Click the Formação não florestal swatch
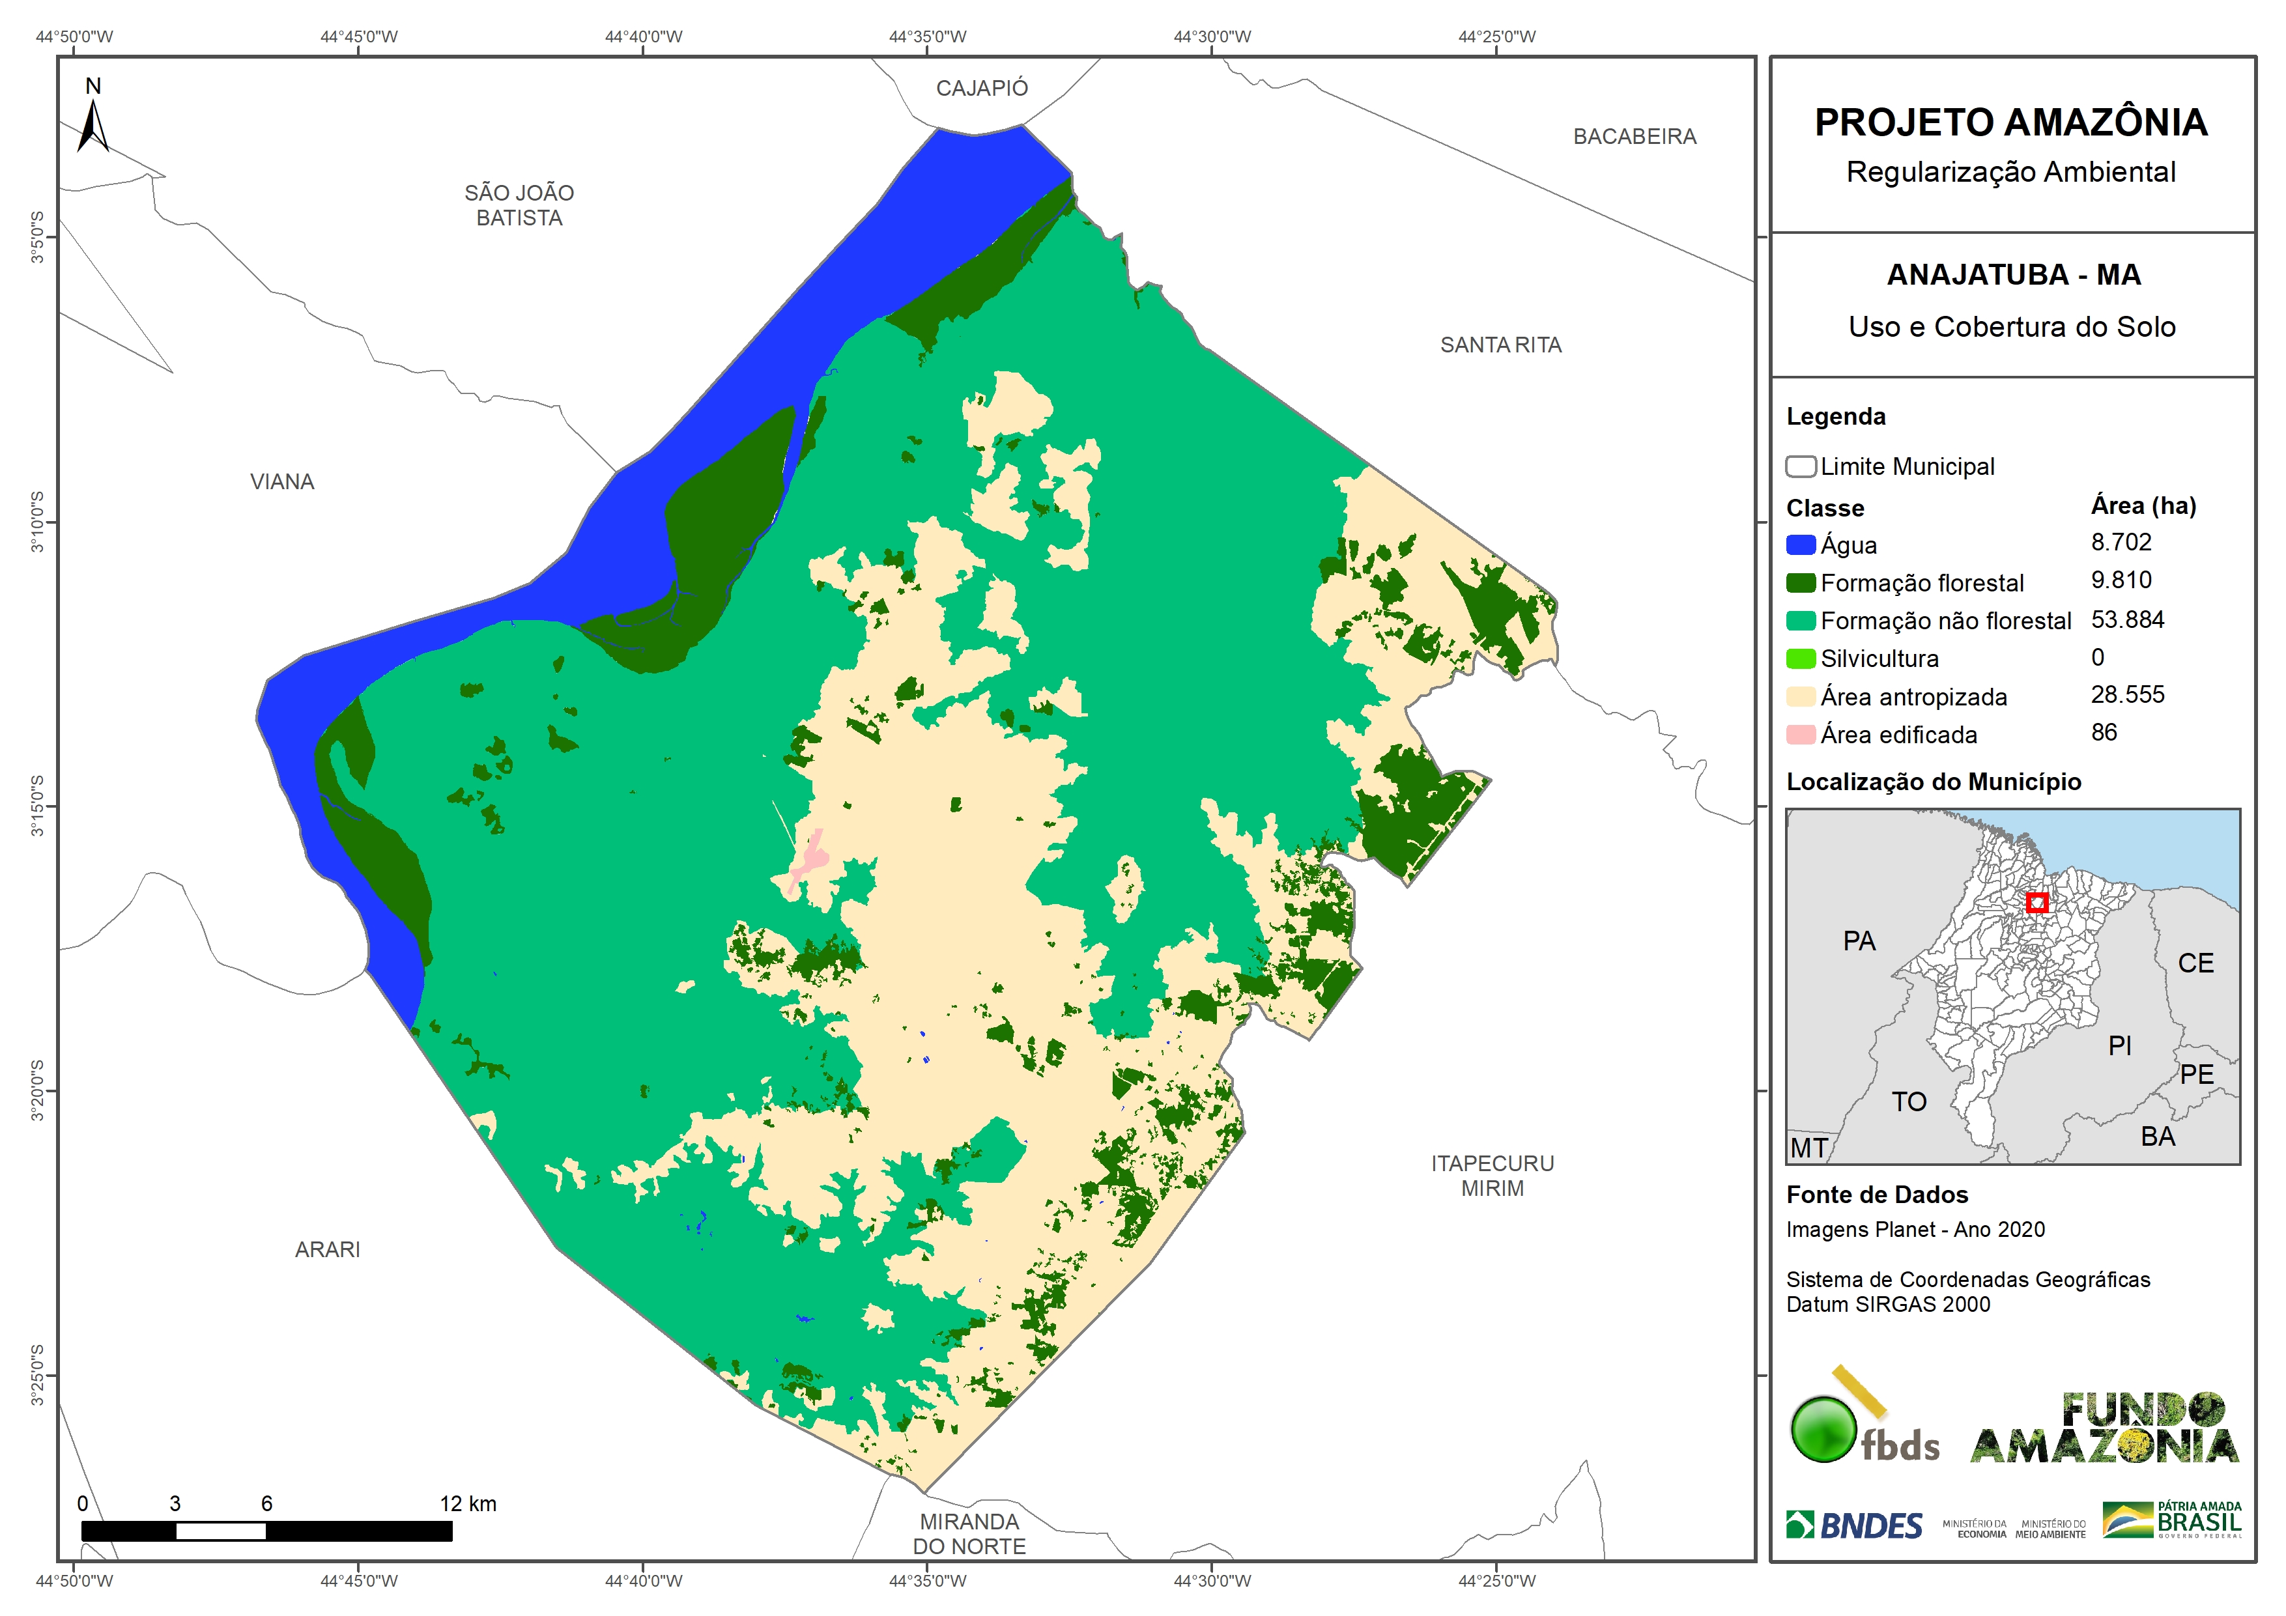Screen dimensions: 2286x1616 pos(1800,620)
